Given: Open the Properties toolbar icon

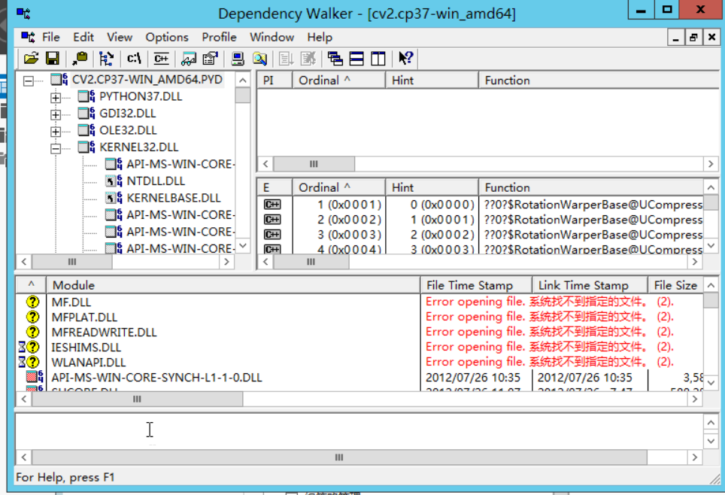Looking at the screenshot, I should tap(210, 58).
